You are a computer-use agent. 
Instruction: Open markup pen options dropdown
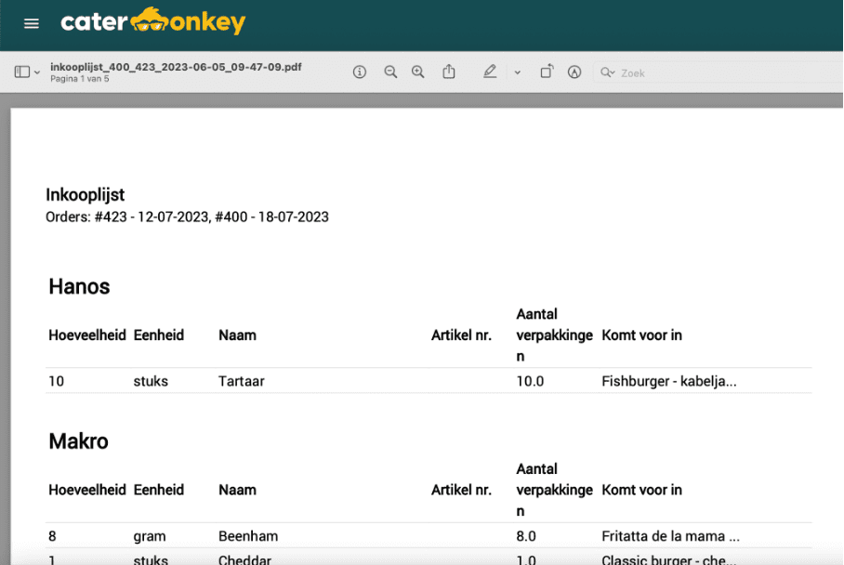click(518, 72)
